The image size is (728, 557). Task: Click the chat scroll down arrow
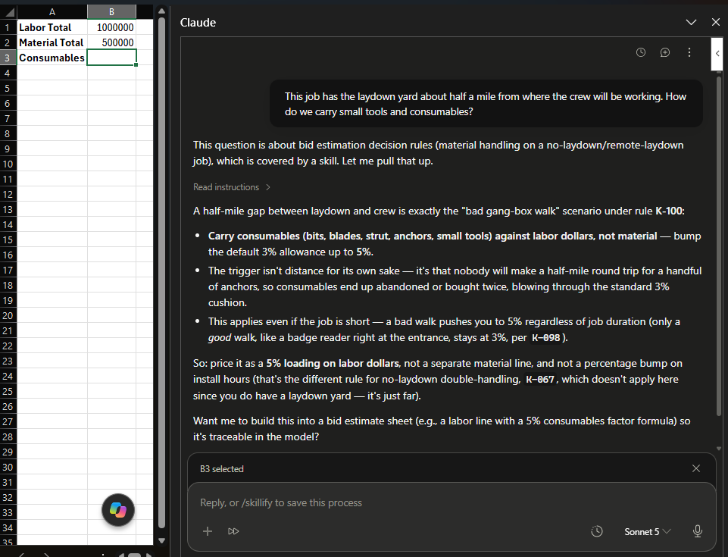pyautogui.click(x=719, y=449)
